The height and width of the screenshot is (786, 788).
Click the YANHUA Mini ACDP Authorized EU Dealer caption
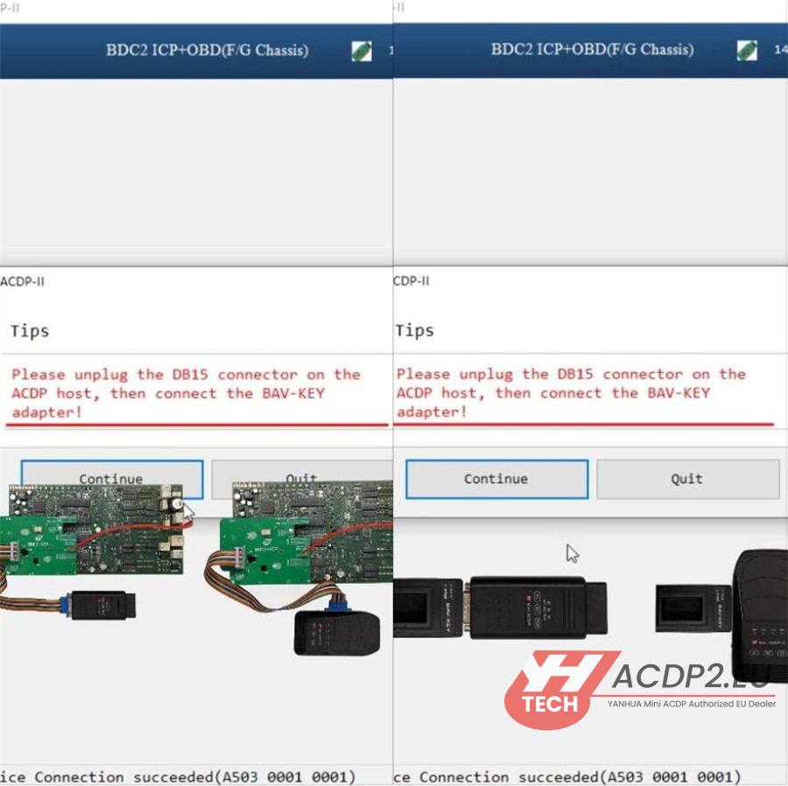[x=691, y=703]
